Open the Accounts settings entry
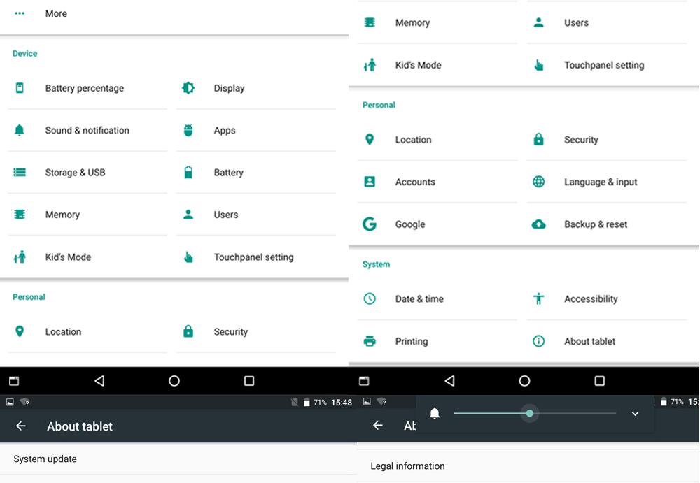Viewport: 700px width, 483px height. tap(415, 182)
